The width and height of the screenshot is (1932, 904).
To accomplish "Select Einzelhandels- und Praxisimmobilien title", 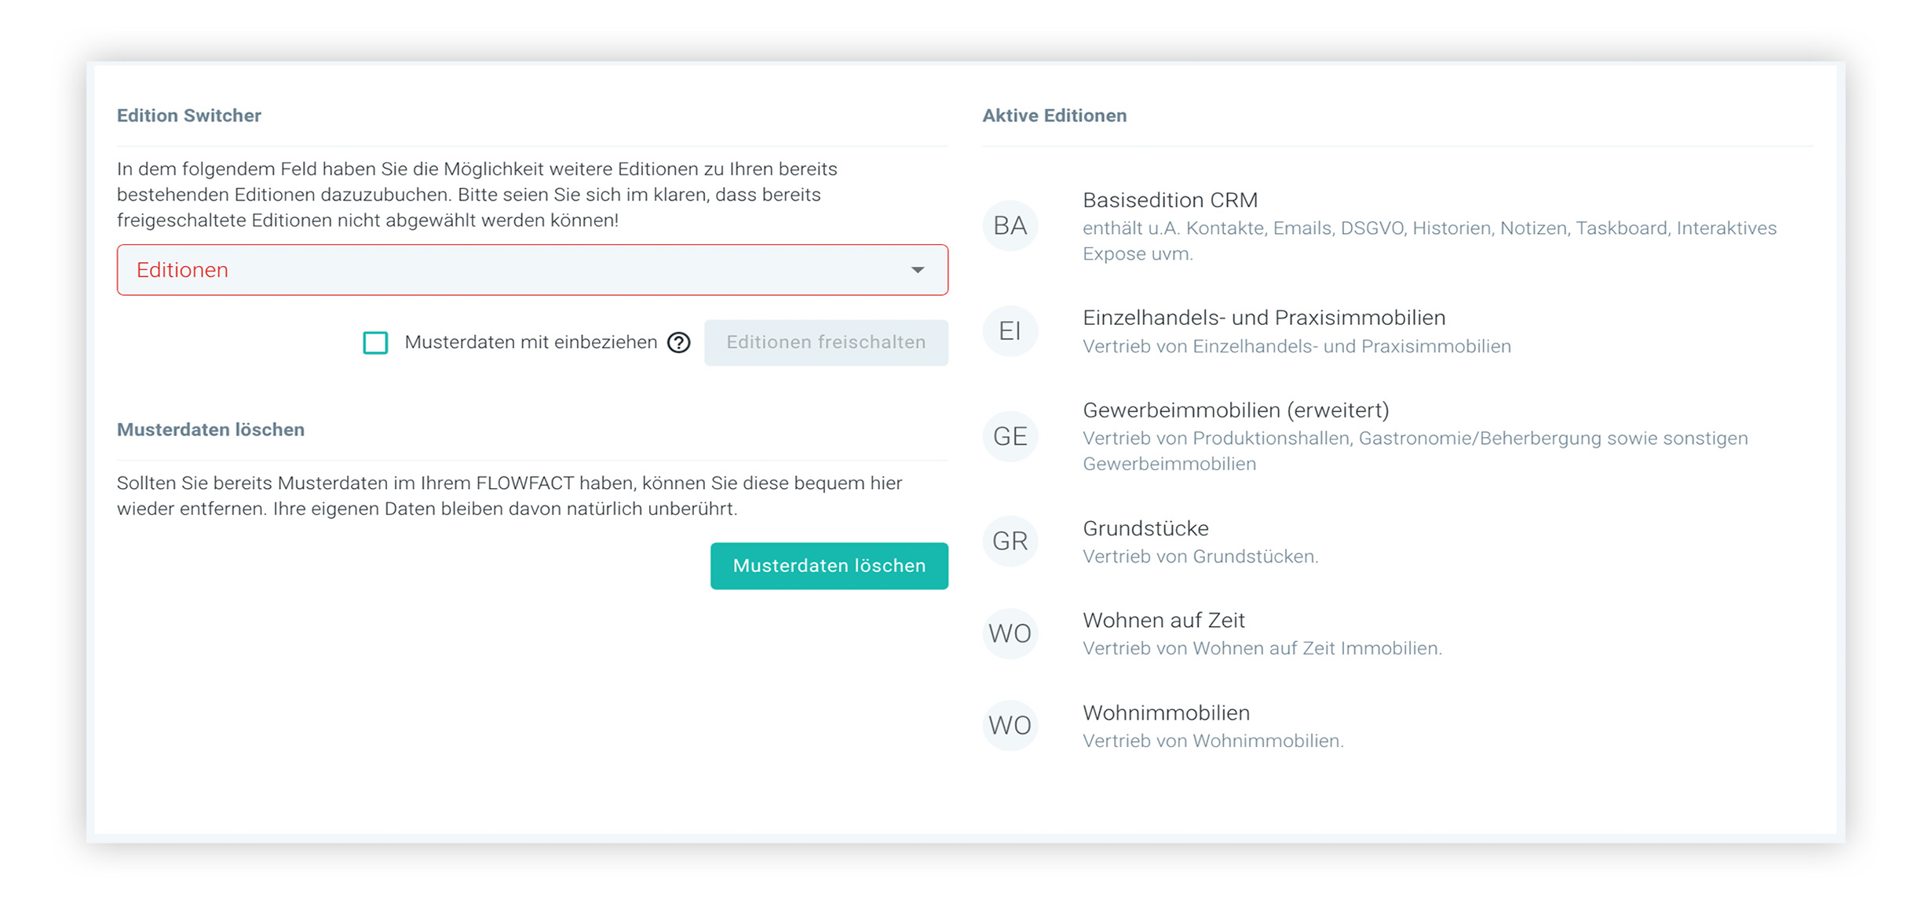I will coord(1264,318).
